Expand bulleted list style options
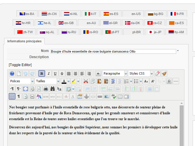The image size is (195, 146). (141, 81)
